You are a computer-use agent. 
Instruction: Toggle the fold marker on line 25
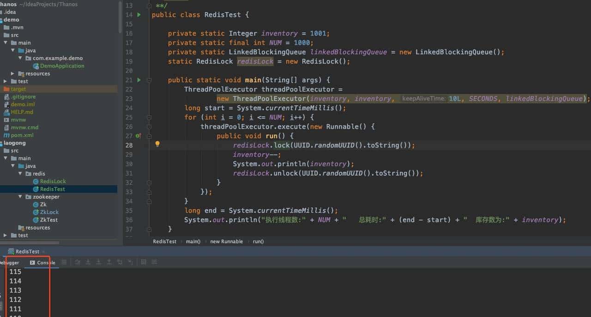(149, 117)
